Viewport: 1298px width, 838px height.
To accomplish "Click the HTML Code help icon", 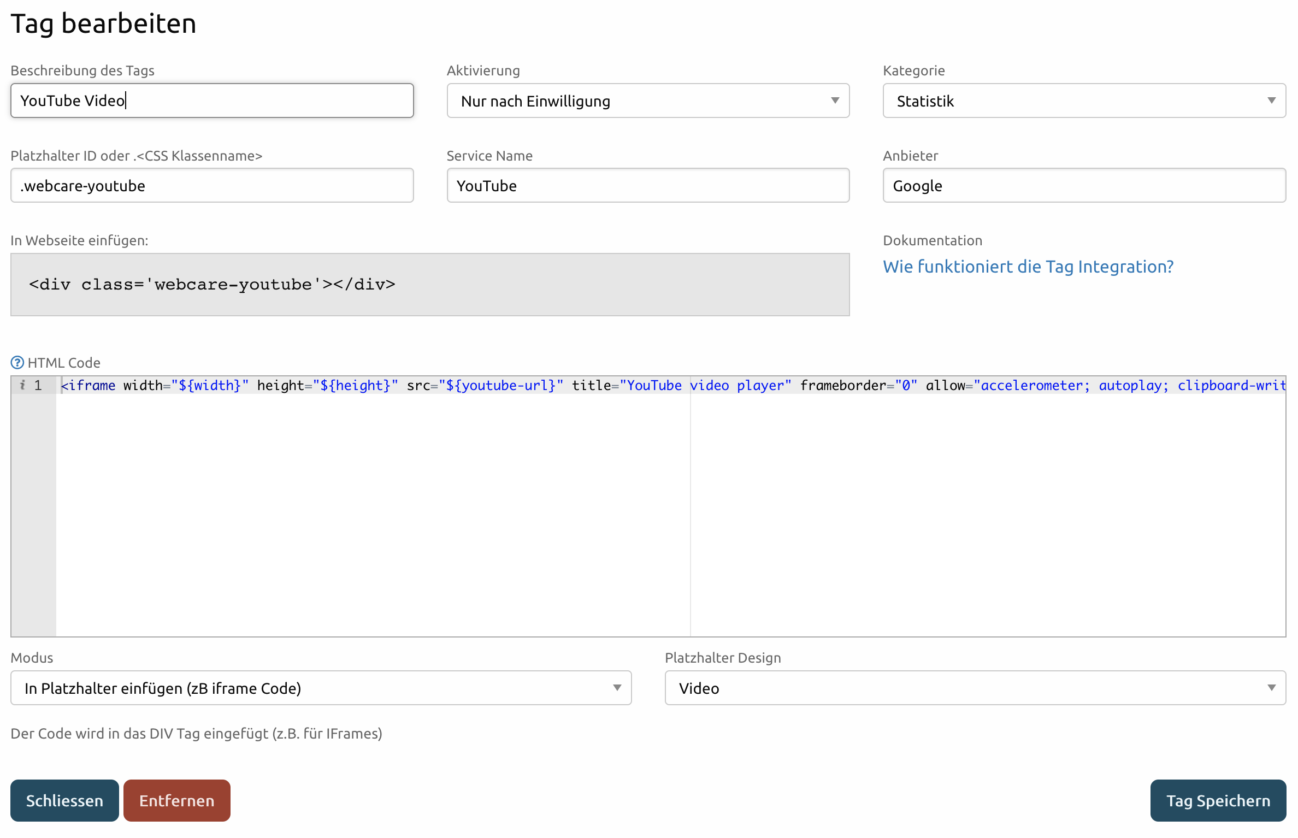I will coord(16,362).
